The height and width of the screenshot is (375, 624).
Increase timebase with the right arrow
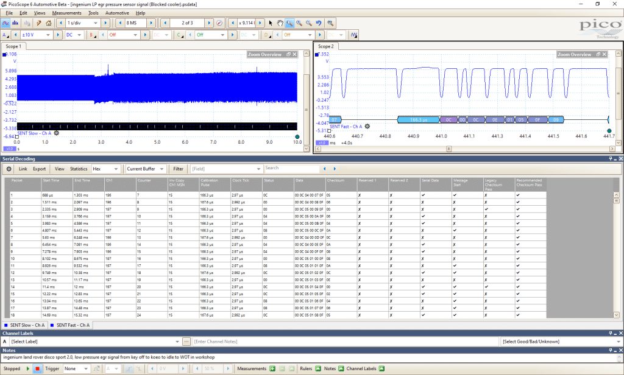click(105, 23)
